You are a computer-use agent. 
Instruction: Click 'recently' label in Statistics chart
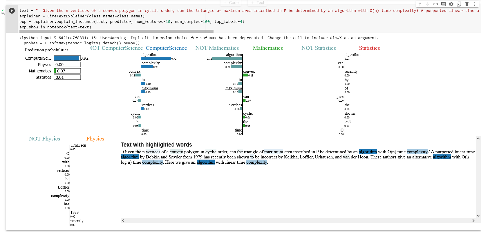click(x=351, y=72)
